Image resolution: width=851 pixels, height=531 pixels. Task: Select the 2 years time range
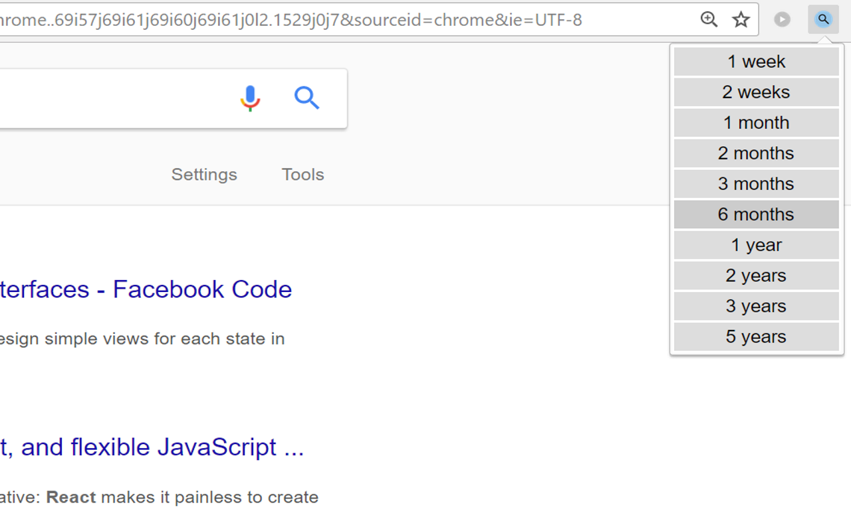(756, 275)
